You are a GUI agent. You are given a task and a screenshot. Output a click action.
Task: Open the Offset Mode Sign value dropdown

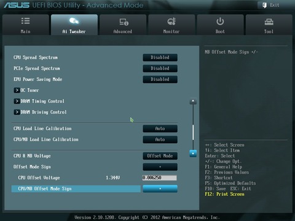(x=160, y=167)
